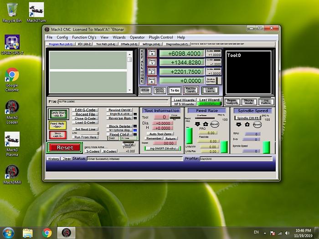319x239 pixels.
Task: Open the Recycle Bin desktop icon
Action: [12, 12]
